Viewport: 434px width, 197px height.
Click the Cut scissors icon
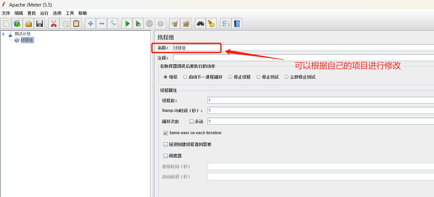(54, 24)
